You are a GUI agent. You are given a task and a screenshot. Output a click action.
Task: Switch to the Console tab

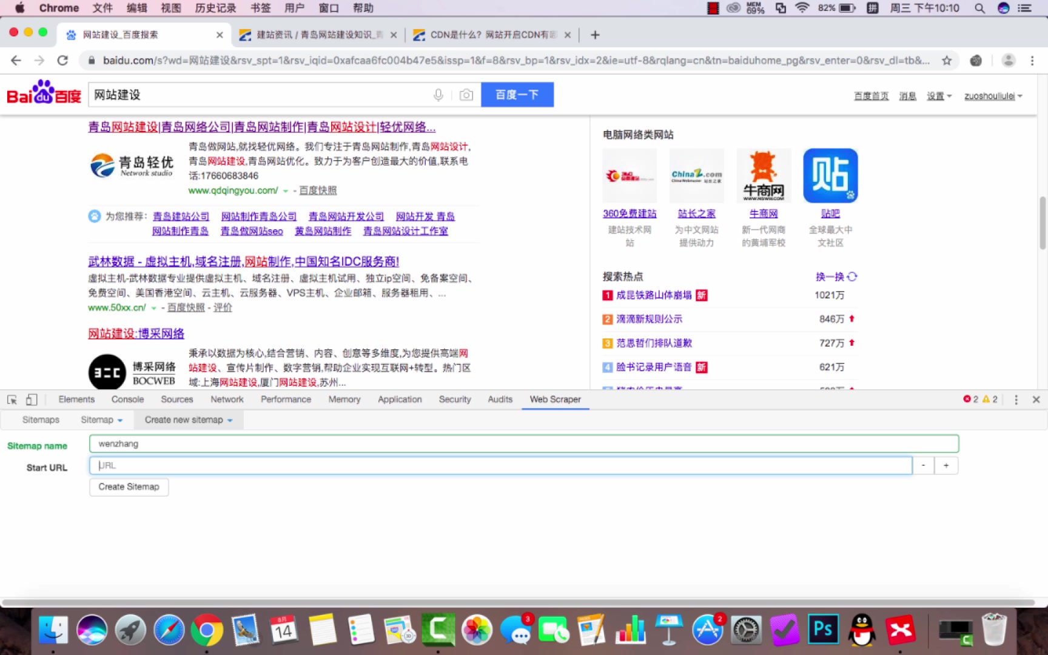[x=127, y=399]
